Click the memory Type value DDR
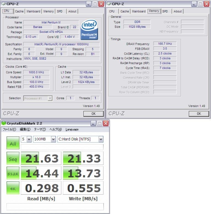 click(x=137, y=22)
